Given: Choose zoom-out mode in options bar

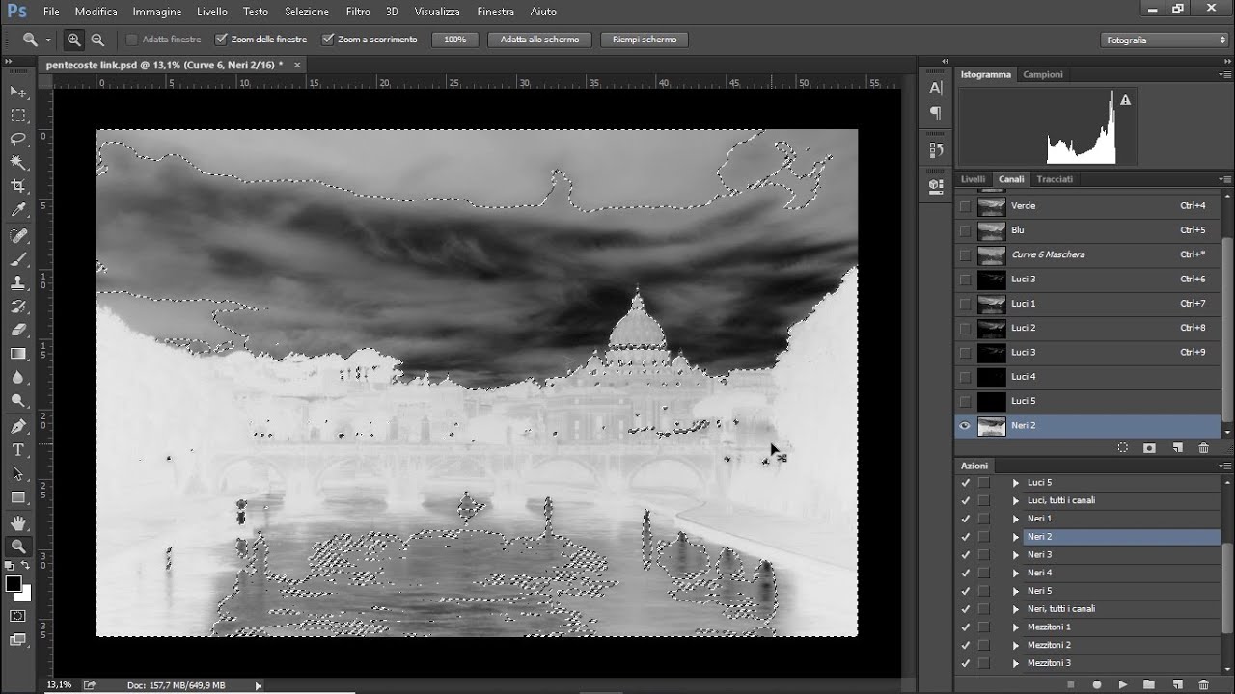Looking at the screenshot, I should click(97, 40).
